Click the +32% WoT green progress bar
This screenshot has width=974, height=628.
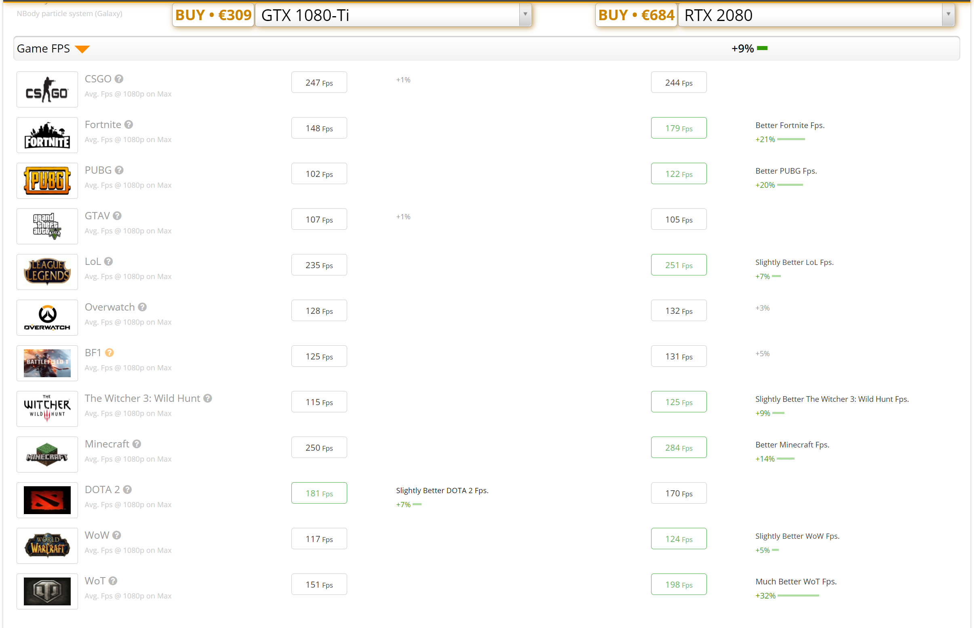pyautogui.click(x=798, y=596)
